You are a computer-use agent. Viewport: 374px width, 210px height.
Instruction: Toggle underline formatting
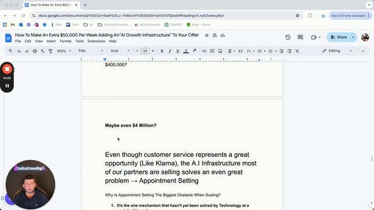coord(178,51)
